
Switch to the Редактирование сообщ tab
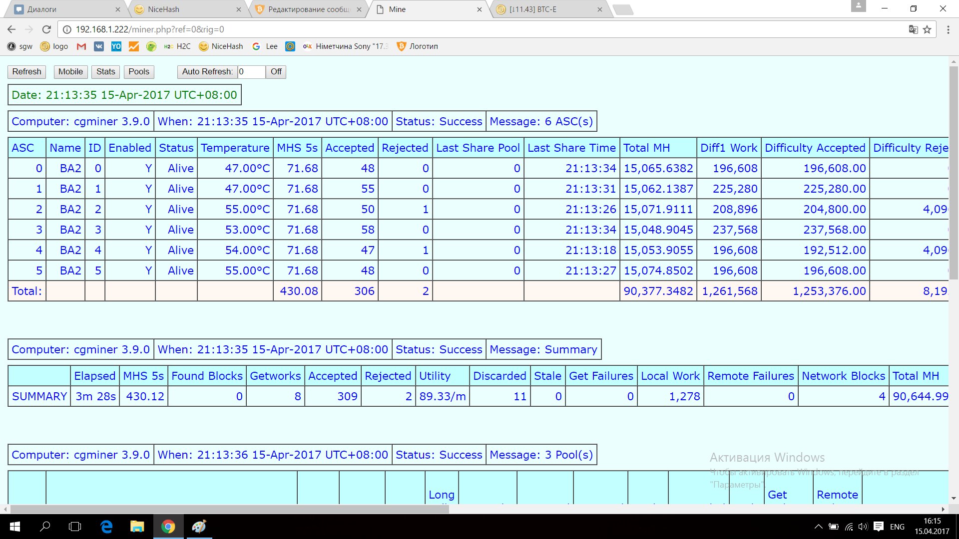click(x=307, y=9)
